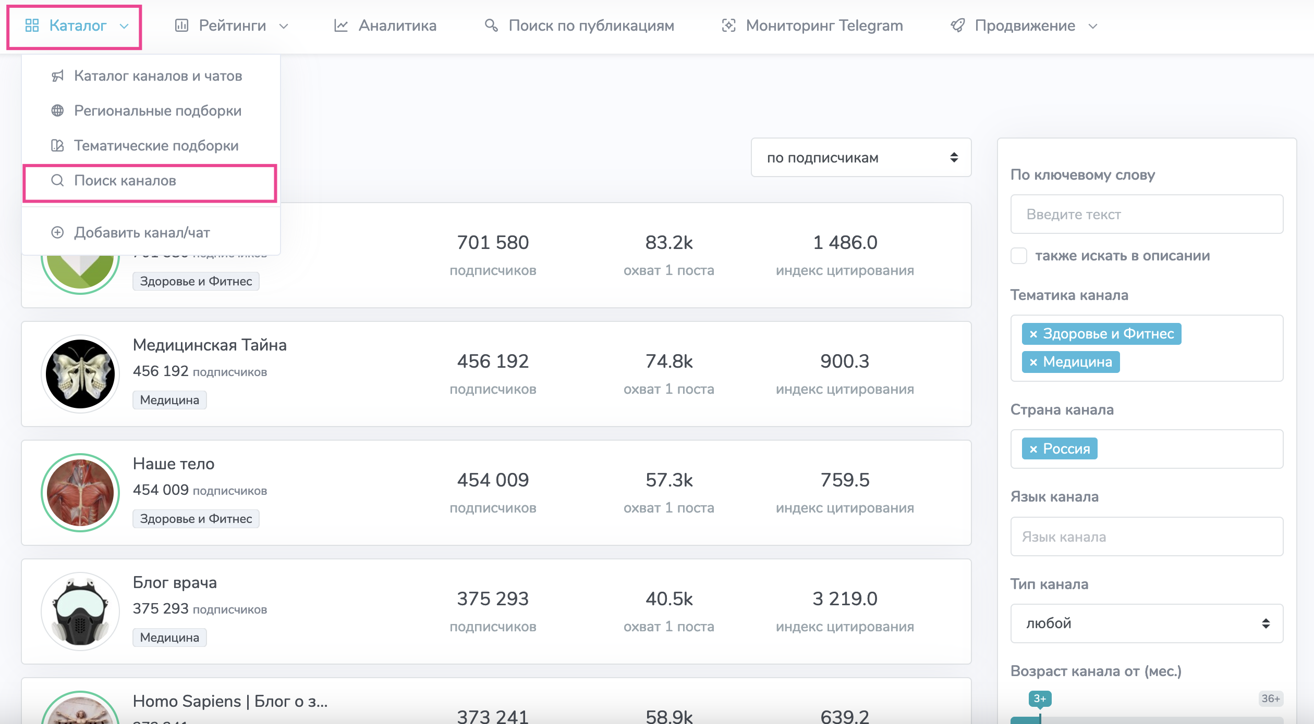This screenshot has height=724, width=1314.
Task: Click the plus icon beside Добавить канал/чат
Action: 57,233
